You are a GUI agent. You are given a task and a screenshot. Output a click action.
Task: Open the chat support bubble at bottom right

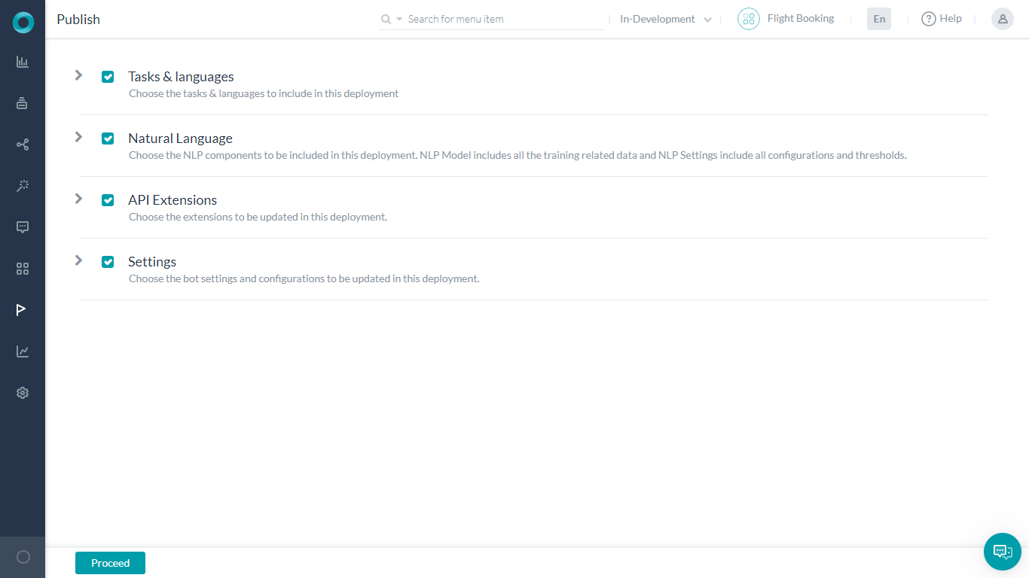(x=1002, y=552)
